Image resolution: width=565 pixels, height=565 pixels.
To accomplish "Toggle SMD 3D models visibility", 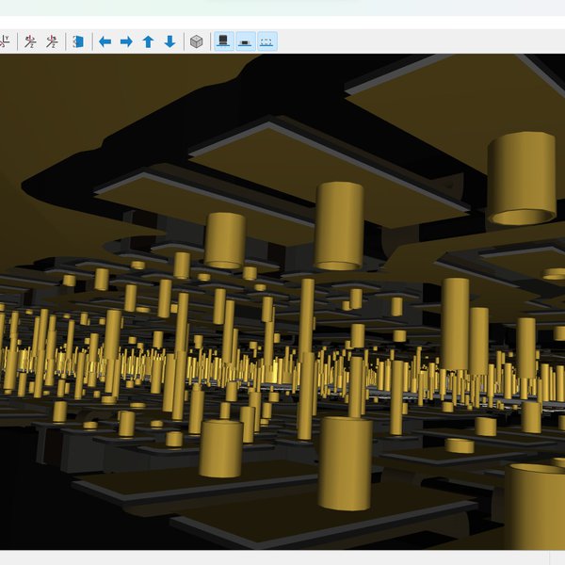I will point(245,41).
